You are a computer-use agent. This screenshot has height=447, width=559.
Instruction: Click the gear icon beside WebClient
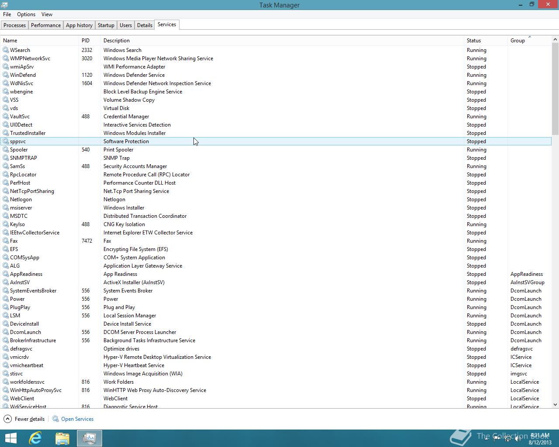click(x=6, y=399)
